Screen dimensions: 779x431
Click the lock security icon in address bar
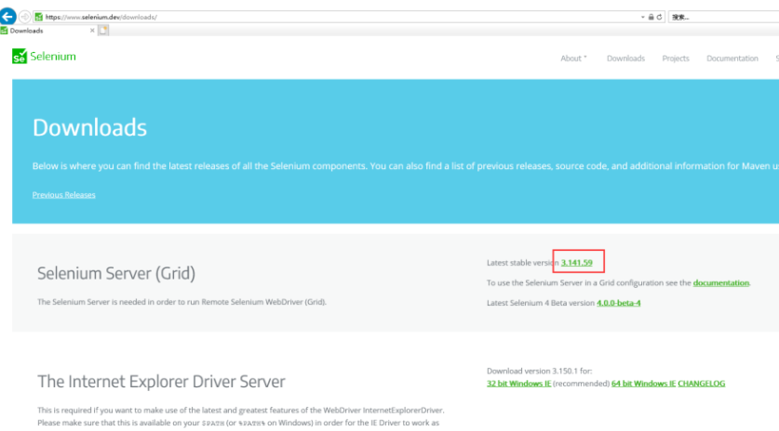pos(651,17)
